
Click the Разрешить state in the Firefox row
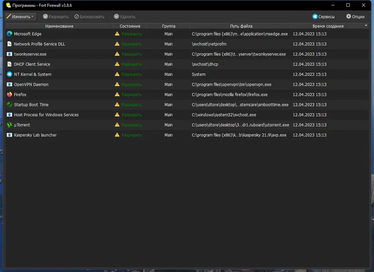(x=132, y=95)
